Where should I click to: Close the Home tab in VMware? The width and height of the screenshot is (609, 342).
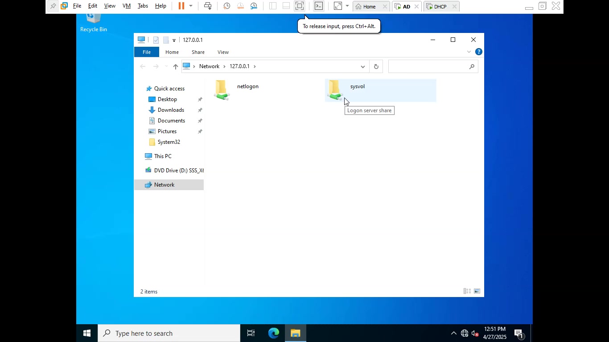pos(385,7)
